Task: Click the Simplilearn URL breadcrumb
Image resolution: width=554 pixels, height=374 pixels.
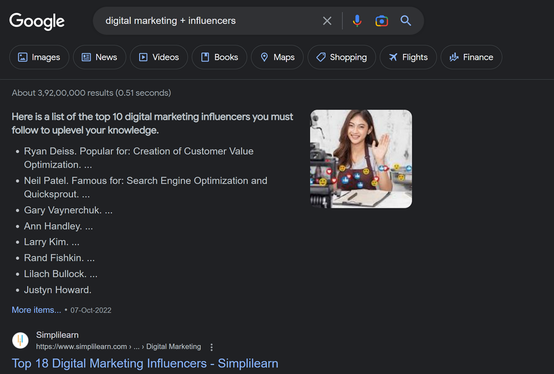Action: pos(119,347)
